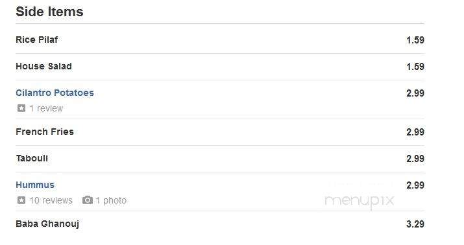Select the Baba Ghanouj menu item
This screenshot has height=245, width=464.
pos(47,224)
